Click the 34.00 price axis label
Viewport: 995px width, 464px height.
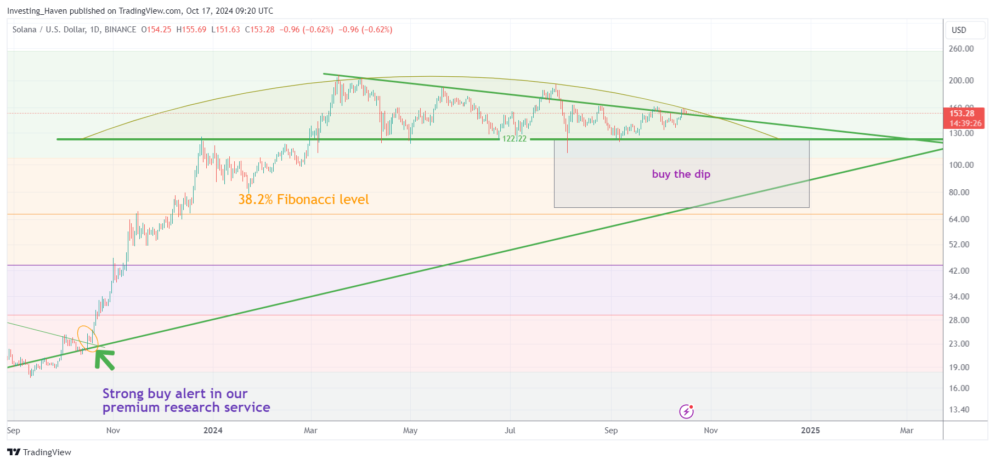click(x=959, y=297)
